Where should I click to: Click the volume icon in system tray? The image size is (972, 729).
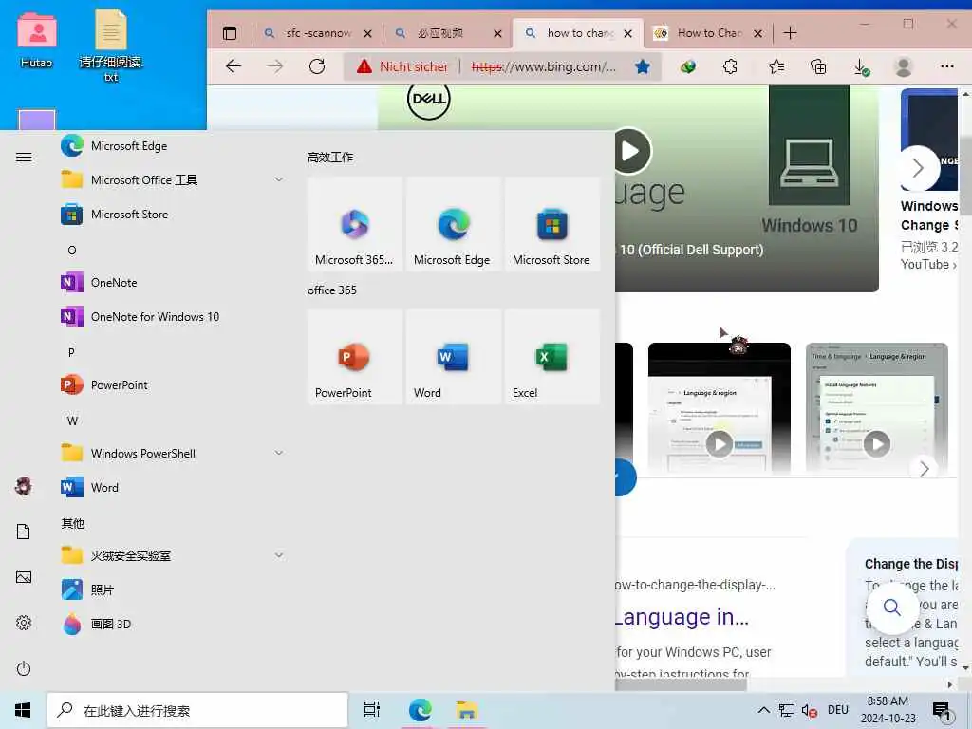tap(809, 710)
